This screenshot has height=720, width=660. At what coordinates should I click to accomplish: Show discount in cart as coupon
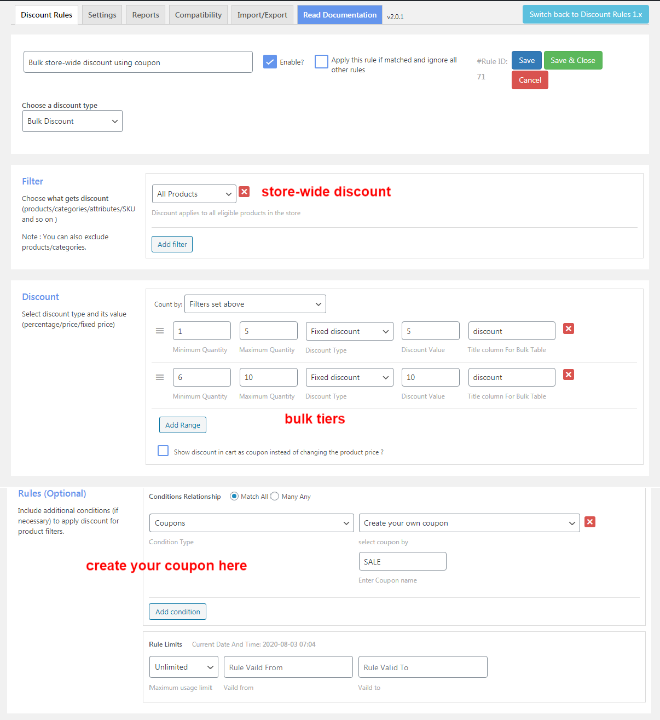[x=163, y=450]
